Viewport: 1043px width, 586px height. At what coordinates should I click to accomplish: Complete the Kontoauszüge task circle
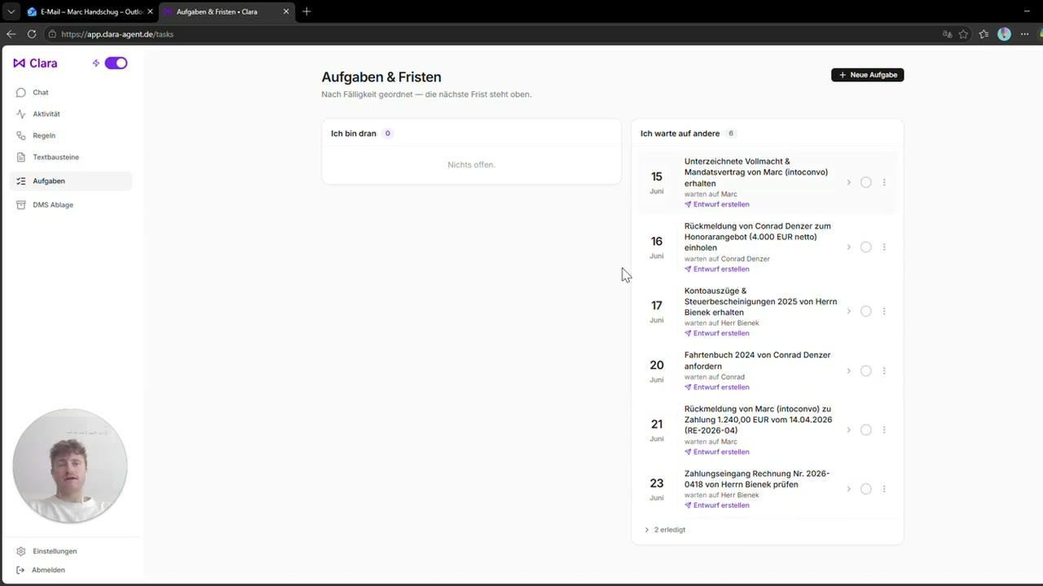(866, 311)
